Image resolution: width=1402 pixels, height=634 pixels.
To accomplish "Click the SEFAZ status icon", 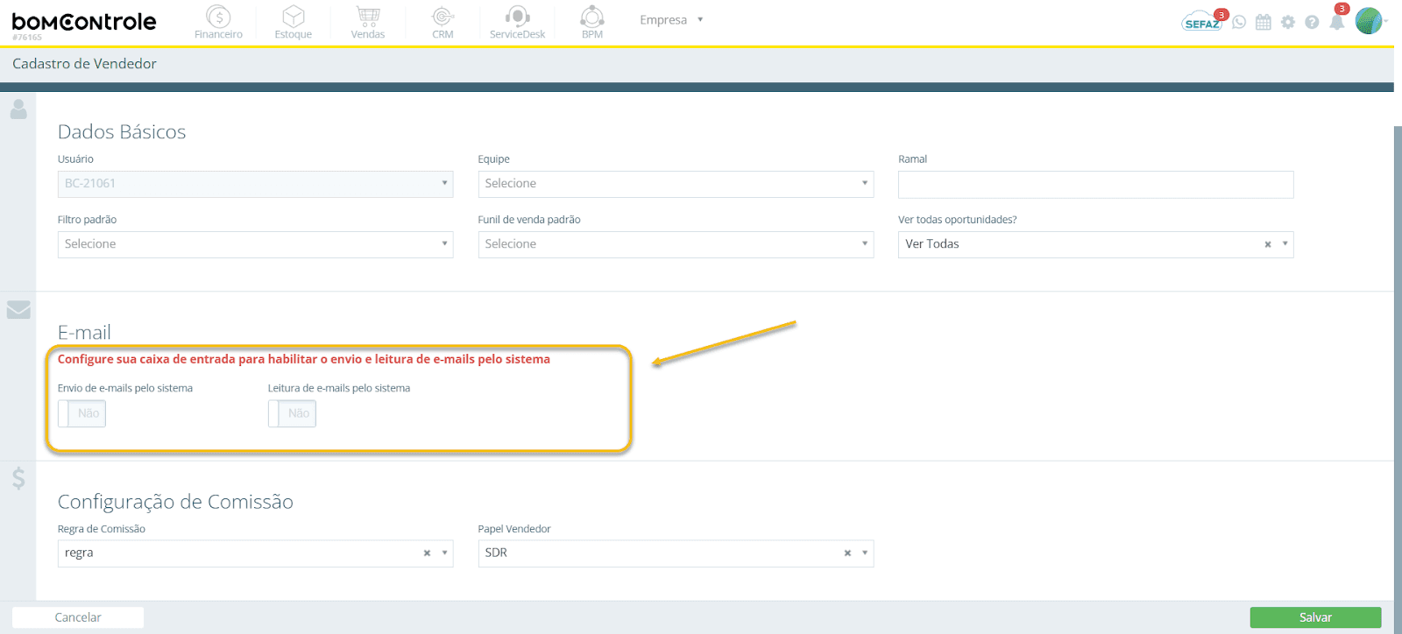I will coord(1201,22).
